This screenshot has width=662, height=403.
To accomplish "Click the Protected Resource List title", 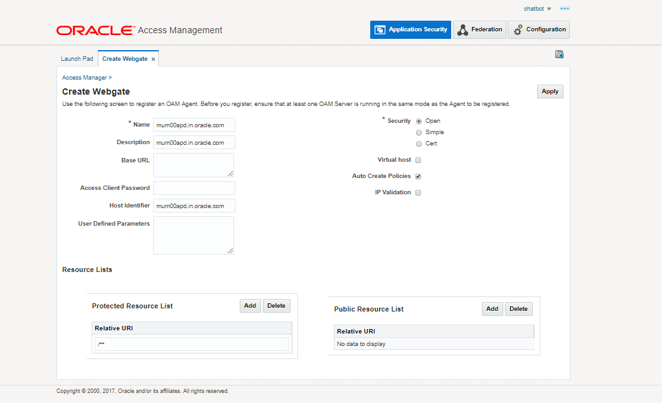I will point(132,306).
